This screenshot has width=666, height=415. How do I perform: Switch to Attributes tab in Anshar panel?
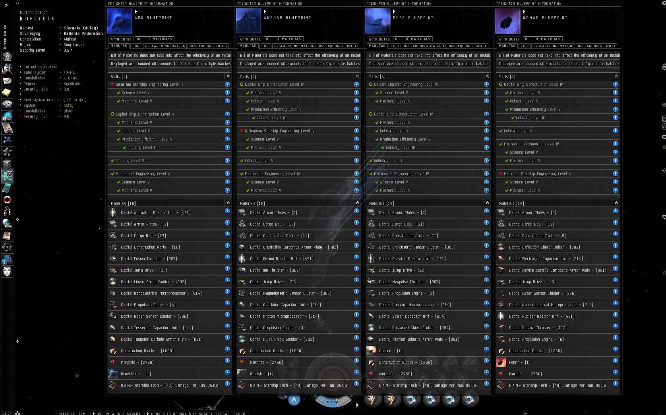click(x=250, y=39)
